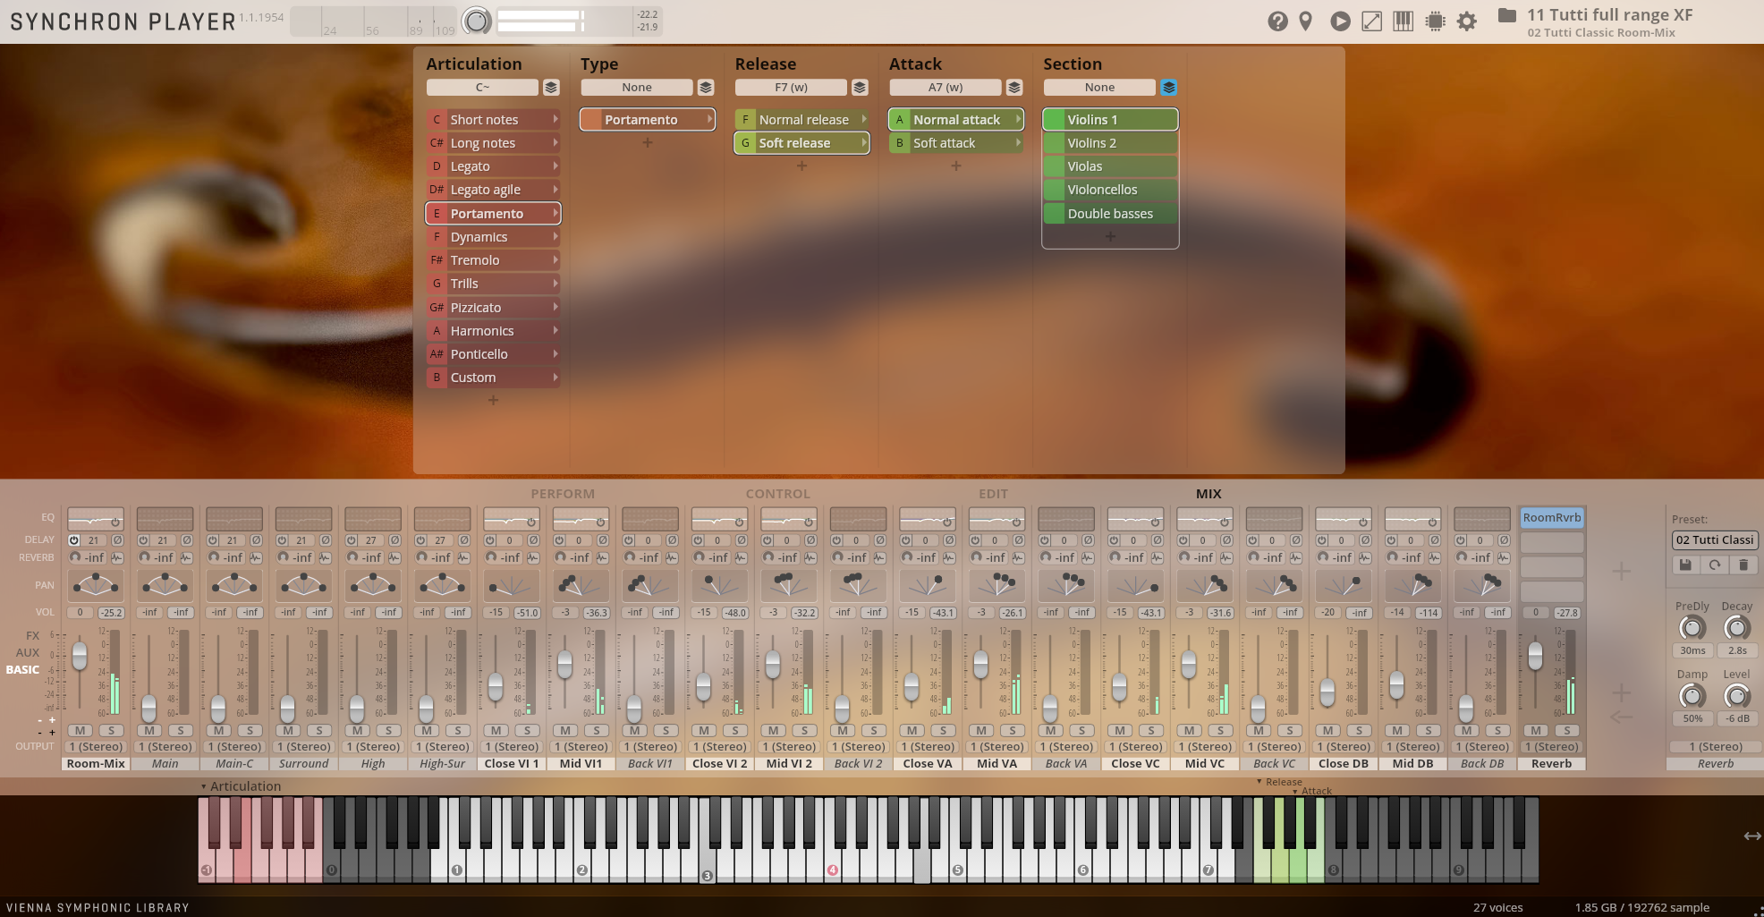Save the preset using the disk icon
The height and width of the screenshot is (917, 1764).
1685,565
